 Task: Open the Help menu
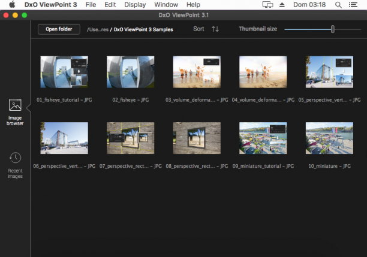coord(193,5)
